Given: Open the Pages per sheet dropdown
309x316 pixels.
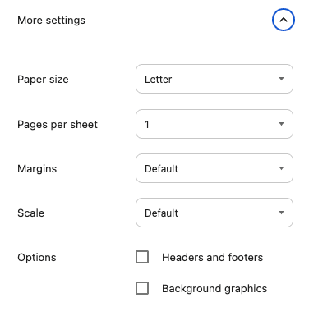Looking at the screenshot, I should pos(214,124).
